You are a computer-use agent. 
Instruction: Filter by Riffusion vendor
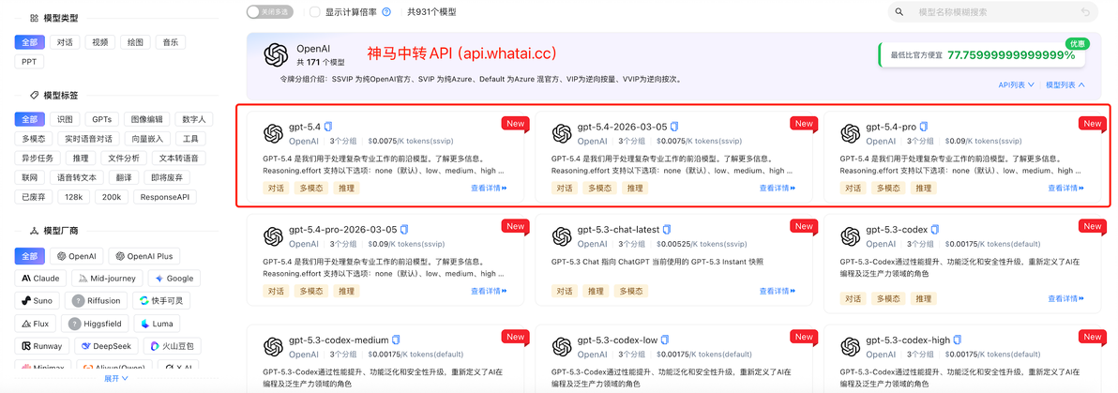click(x=98, y=301)
